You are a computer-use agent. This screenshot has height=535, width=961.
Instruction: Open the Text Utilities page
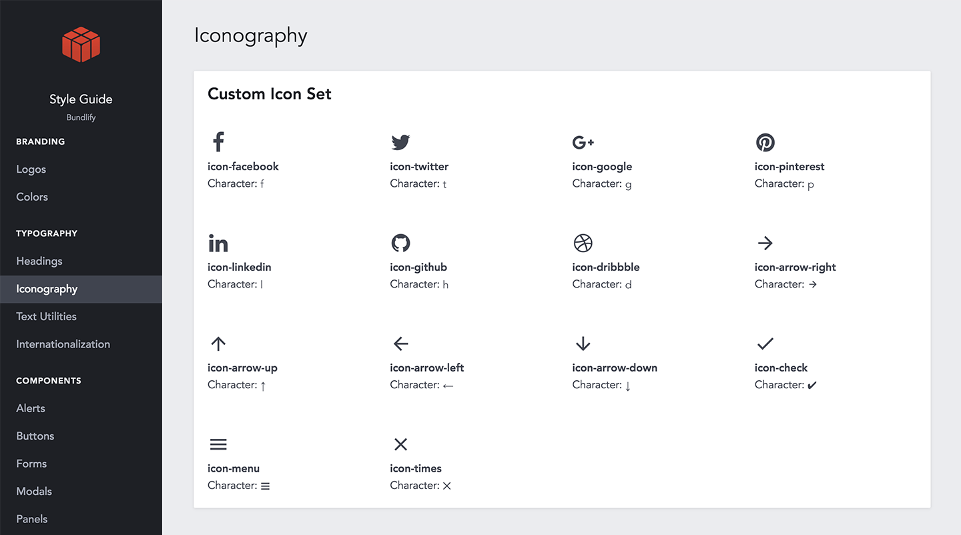46,316
